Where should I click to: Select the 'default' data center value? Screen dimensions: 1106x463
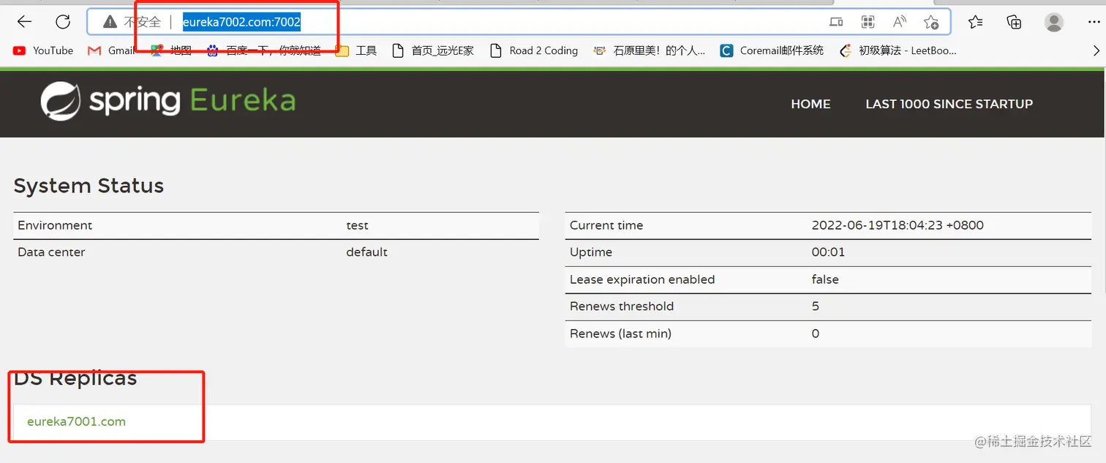(366, 252)
